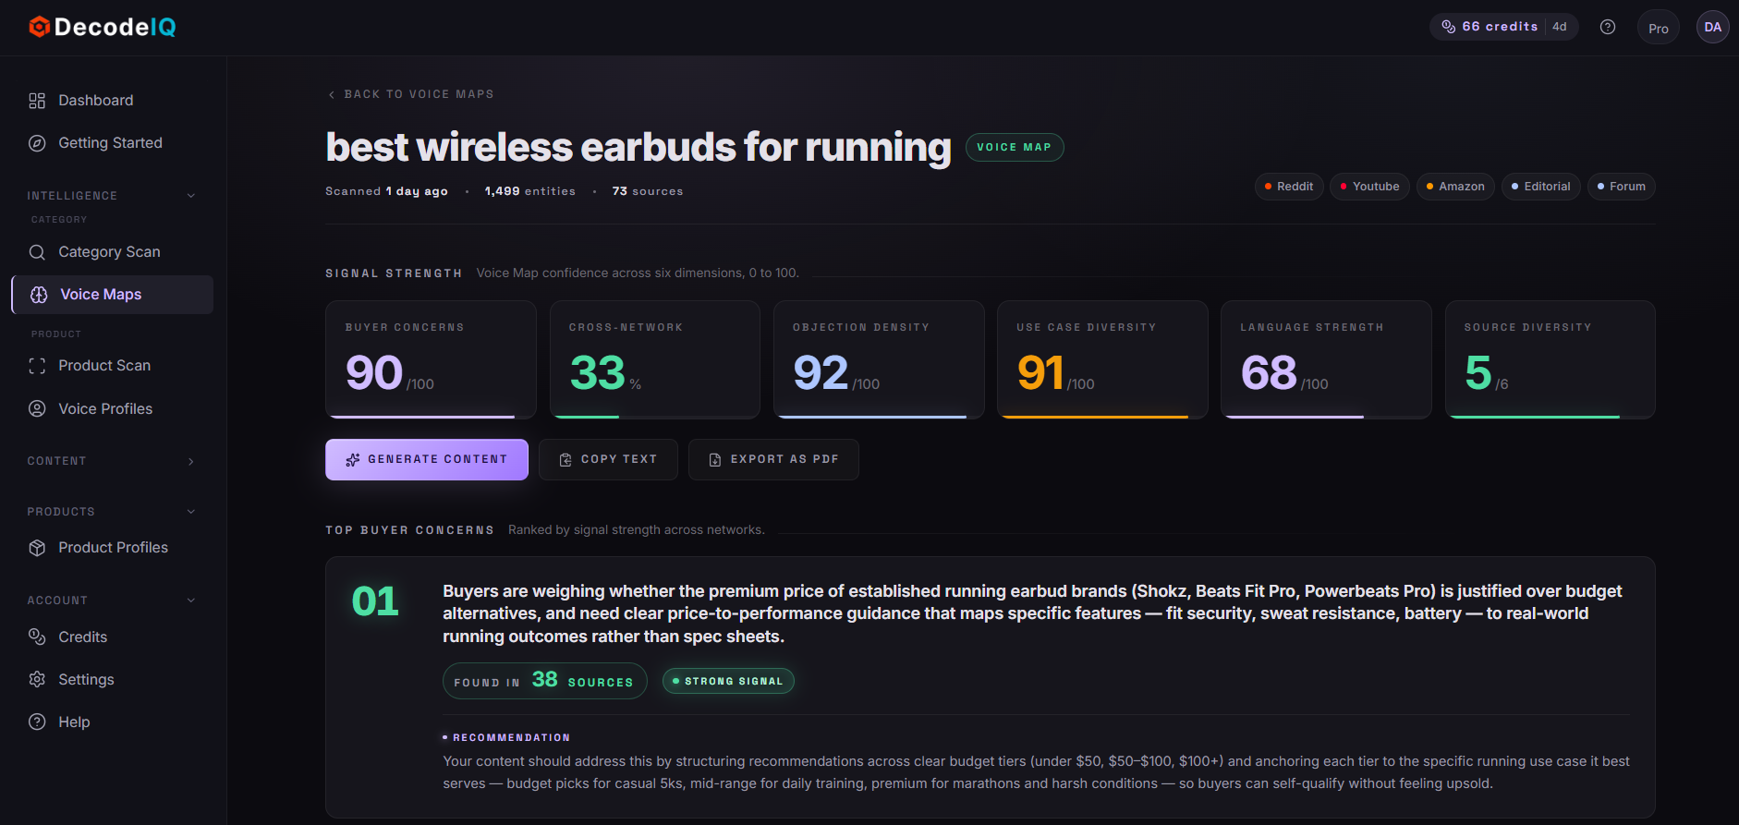Screen dimensions: 1739x825
Task: Toggle the Editorial source chip
Action: (x=1541, y=187)
